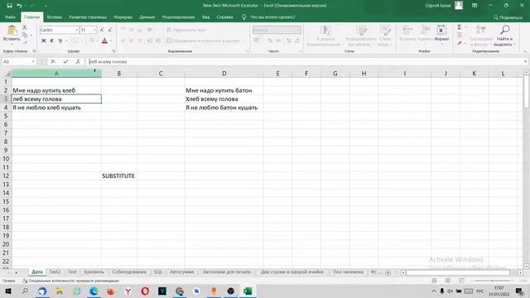This screenshot has height=298, width=530.
Task: Open font group dialog launcher
Action: point(113,51)
